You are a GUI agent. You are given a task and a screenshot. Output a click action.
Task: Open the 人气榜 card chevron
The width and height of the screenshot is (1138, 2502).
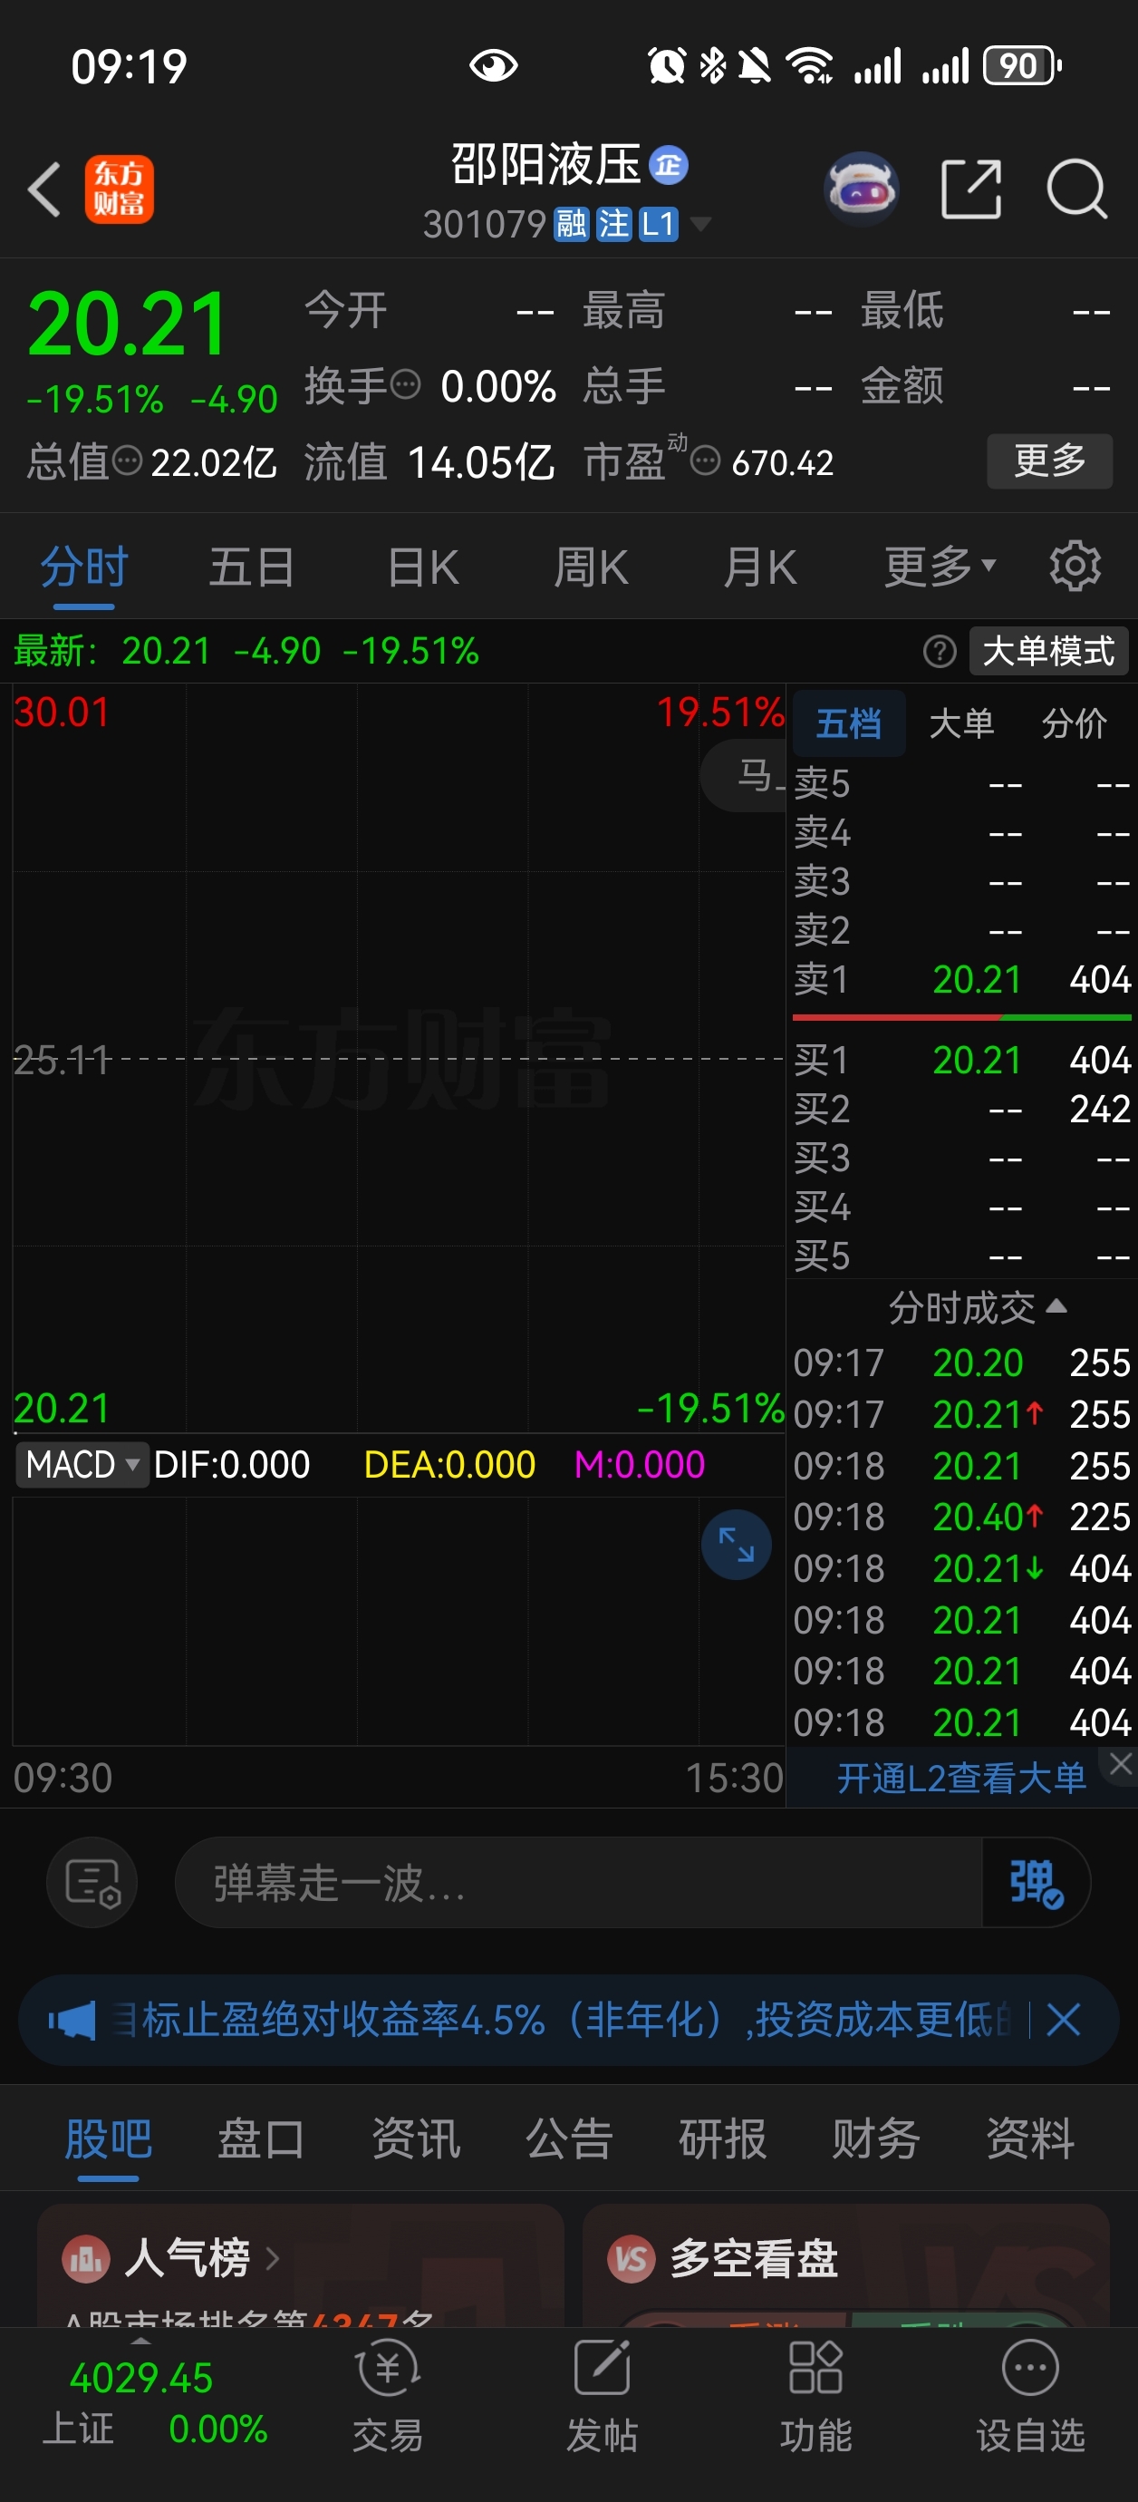point(273,2258)
